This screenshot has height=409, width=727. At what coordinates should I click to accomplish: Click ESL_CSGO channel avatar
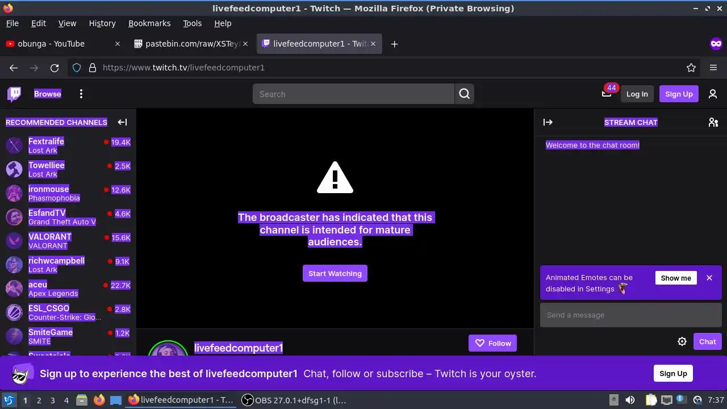tap(14, 312)
